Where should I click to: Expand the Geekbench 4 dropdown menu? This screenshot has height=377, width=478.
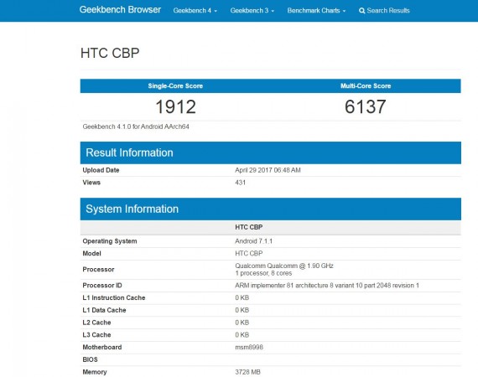(195, 11)
